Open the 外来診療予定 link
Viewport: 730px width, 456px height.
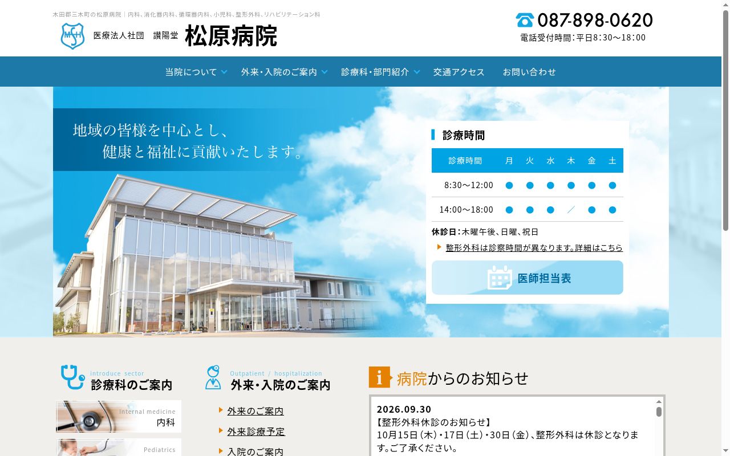(256, 431)
